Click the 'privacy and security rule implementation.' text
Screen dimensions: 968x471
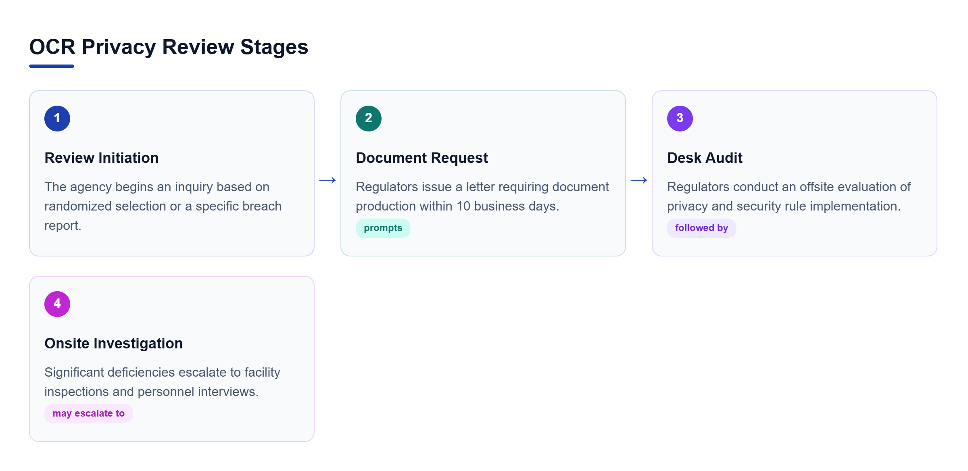click(784, 206)
